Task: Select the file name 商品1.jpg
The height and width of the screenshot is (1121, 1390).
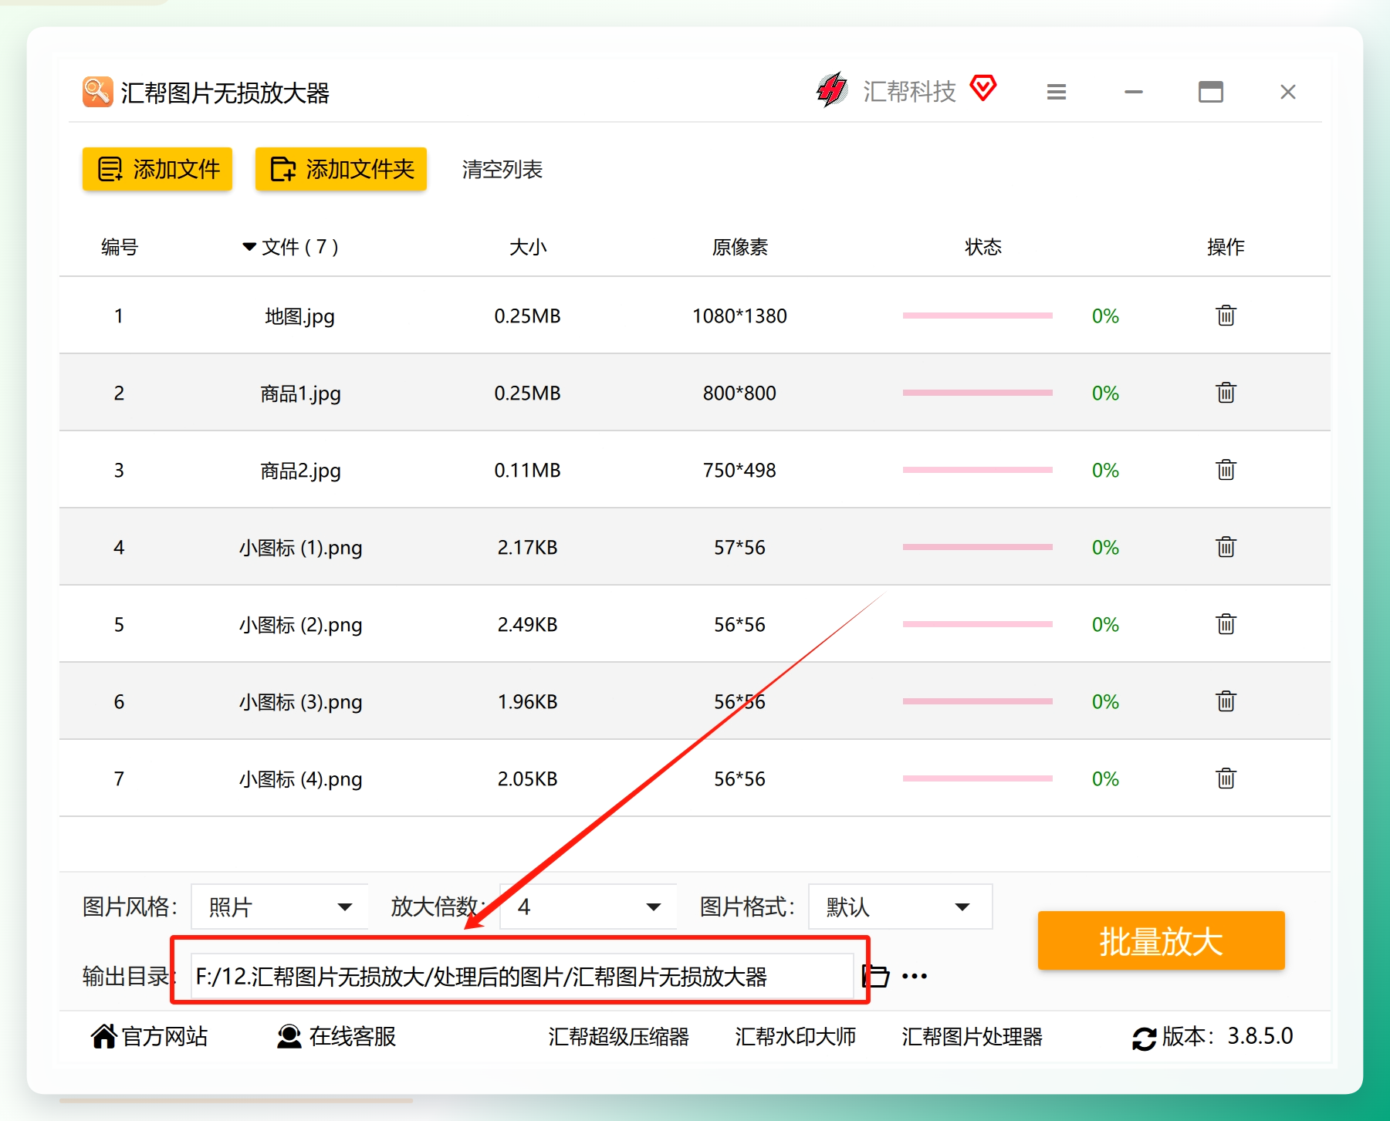Action: [x=299, y=393]
